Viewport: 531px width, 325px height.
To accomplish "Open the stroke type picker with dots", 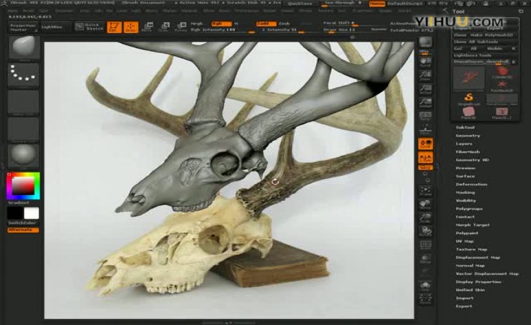I will (x=23, y=75).
